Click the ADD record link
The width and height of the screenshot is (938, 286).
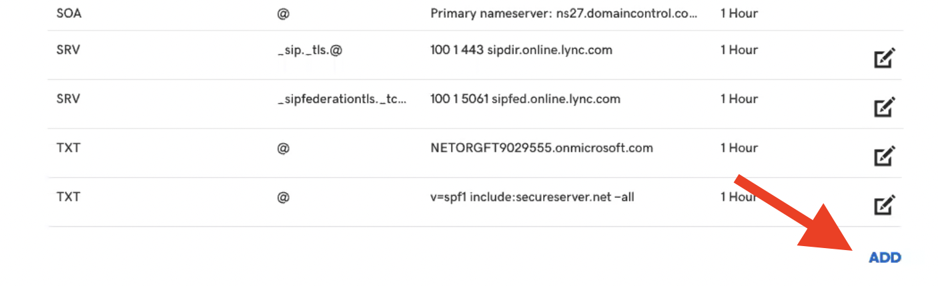point(885,258)
